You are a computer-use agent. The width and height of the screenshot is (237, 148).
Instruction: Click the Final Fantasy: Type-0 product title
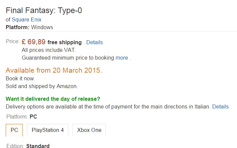(44, 10)
